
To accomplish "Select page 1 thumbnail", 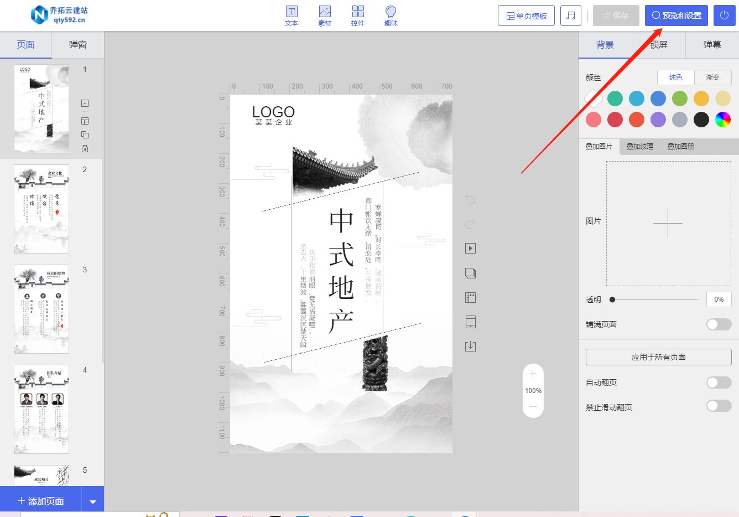I will tap(41, 108).
